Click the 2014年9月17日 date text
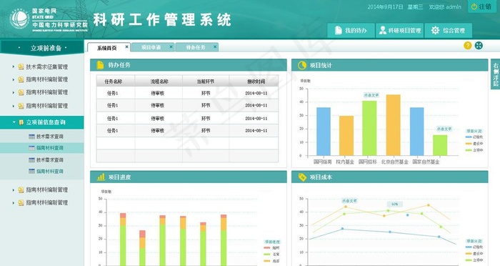Viewport: 500px width, 266px height. tap(385, 6)
